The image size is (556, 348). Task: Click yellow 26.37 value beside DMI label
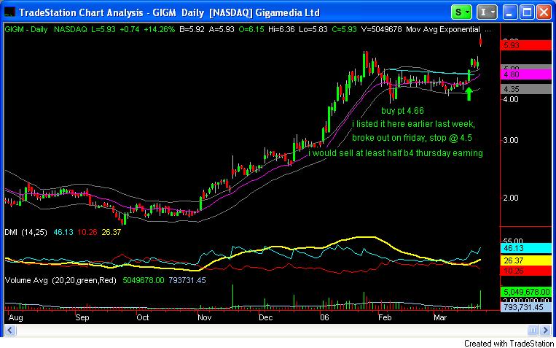(111, 233)
